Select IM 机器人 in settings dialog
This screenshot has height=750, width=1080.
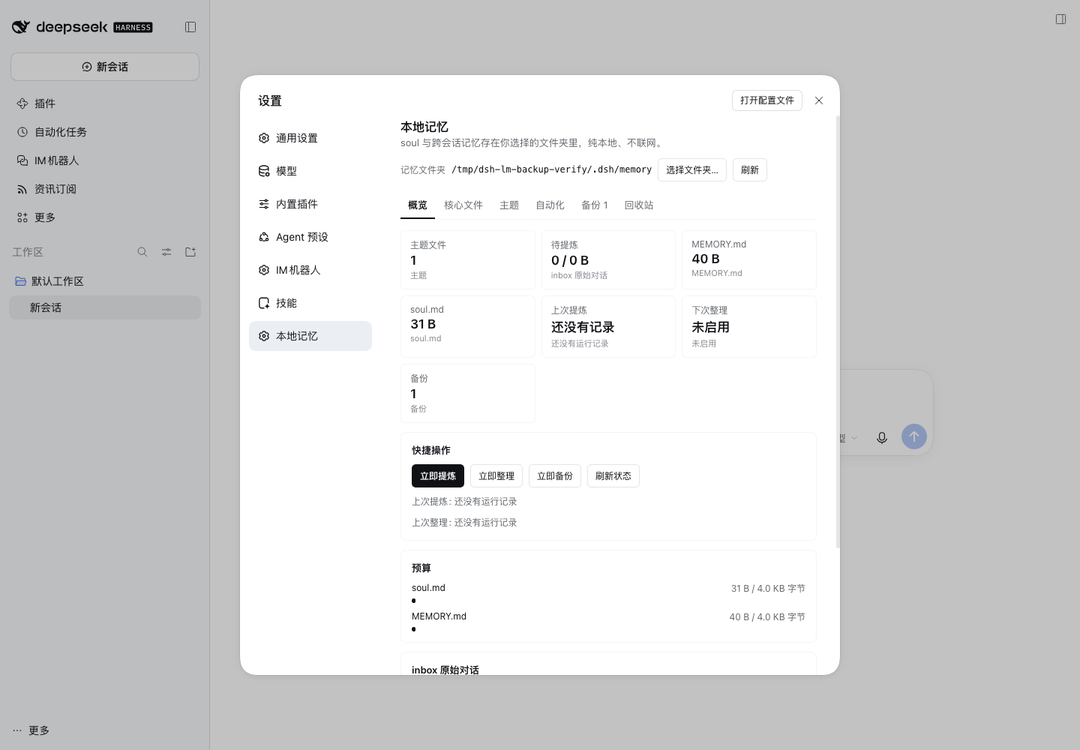[310, 270]
